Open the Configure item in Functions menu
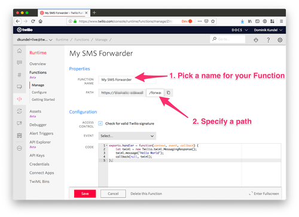 click(x=39, y=92)
